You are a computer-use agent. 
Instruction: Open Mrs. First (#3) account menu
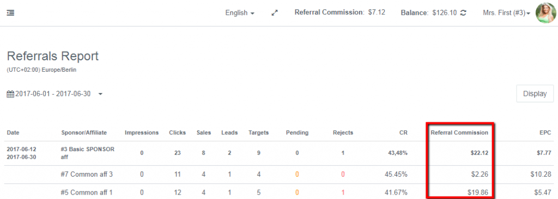click(x=506, y=13)
